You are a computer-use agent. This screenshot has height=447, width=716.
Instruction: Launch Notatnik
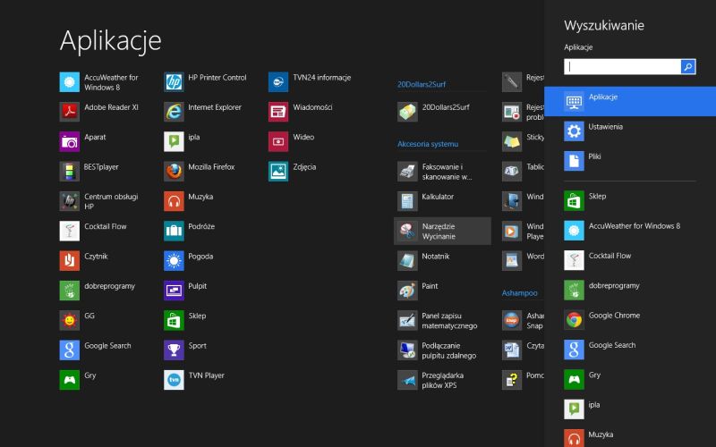pyautogui.click(x=423, y=260)
